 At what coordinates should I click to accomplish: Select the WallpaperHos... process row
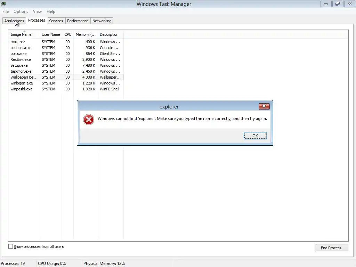point(66,77)
